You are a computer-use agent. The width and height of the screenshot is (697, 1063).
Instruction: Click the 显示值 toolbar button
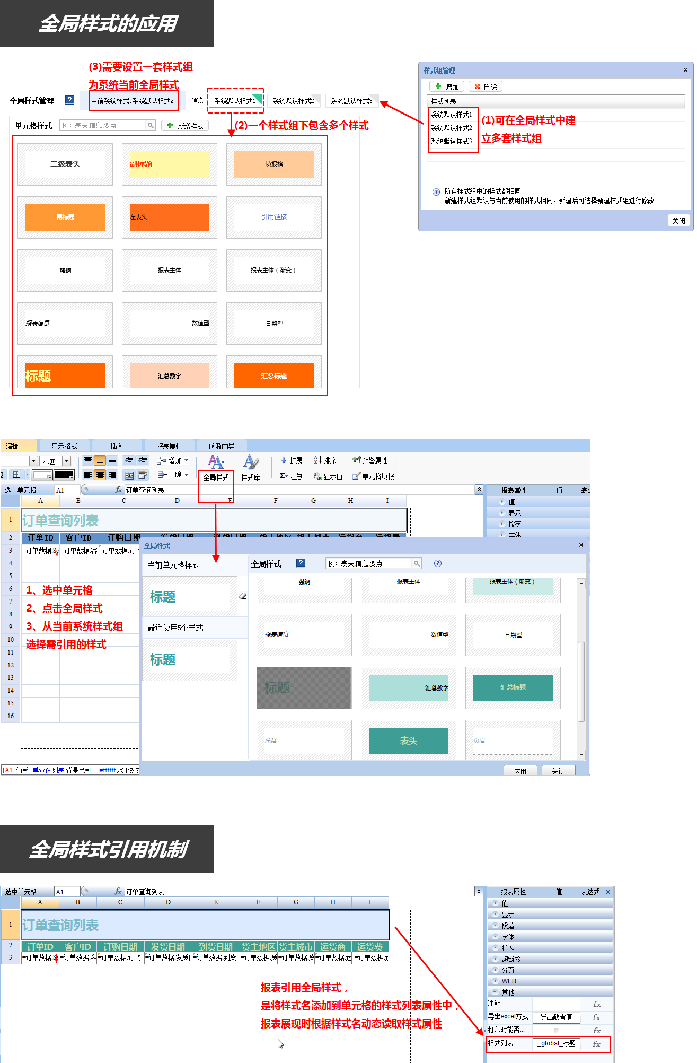click(328, 476)
